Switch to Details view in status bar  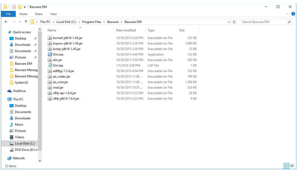point(286,166)
